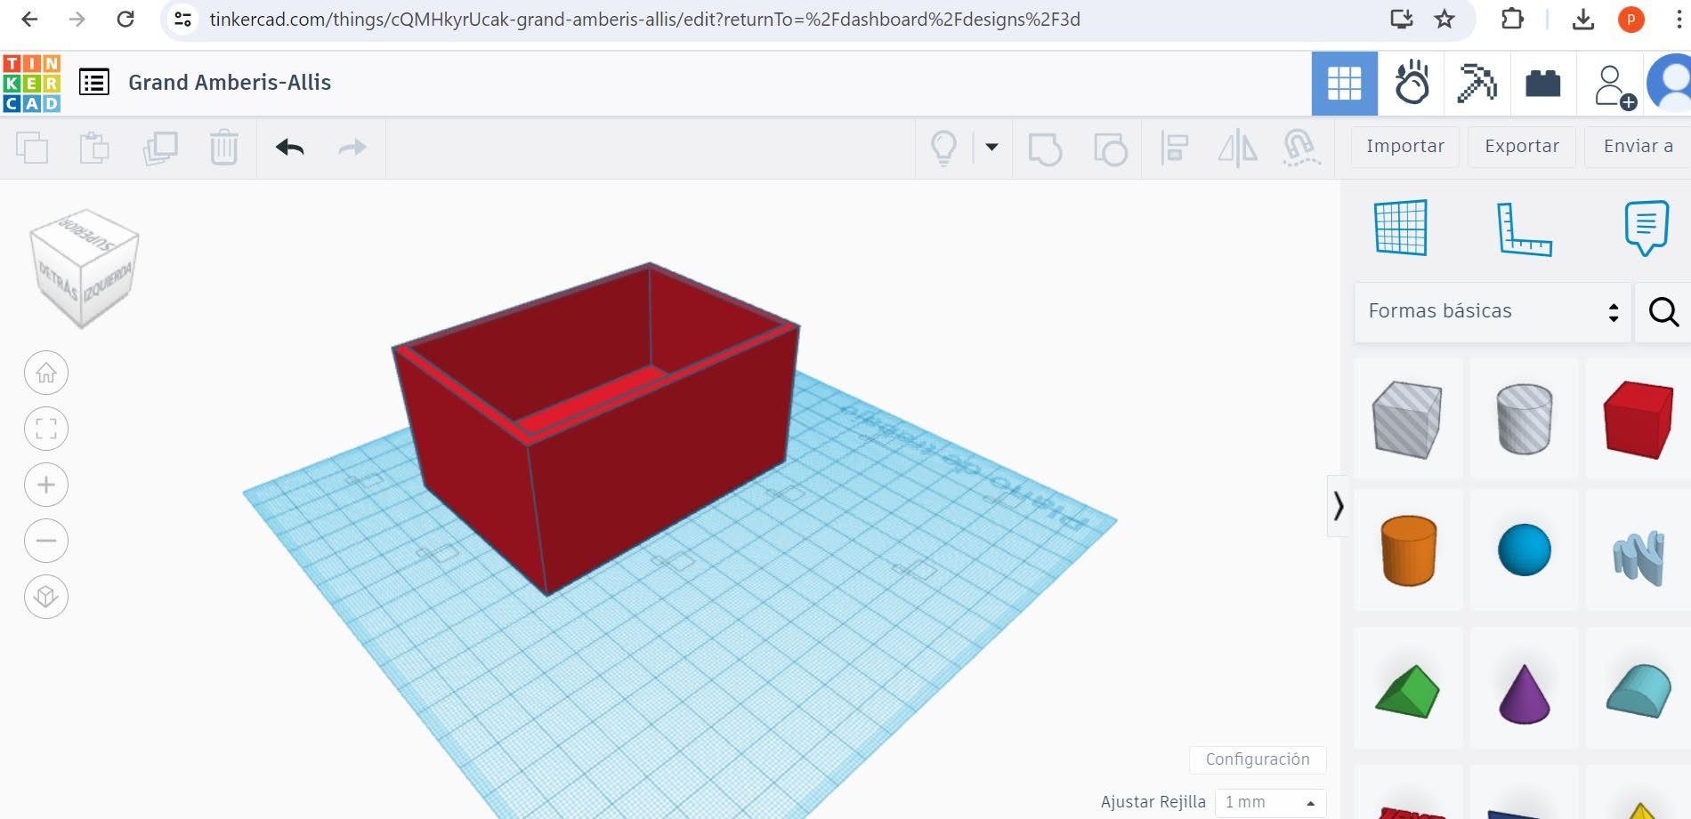Open the Formas básicas shape category dropdown
The width and height of the screenshot is (1691, 819).
point(1493,312)
